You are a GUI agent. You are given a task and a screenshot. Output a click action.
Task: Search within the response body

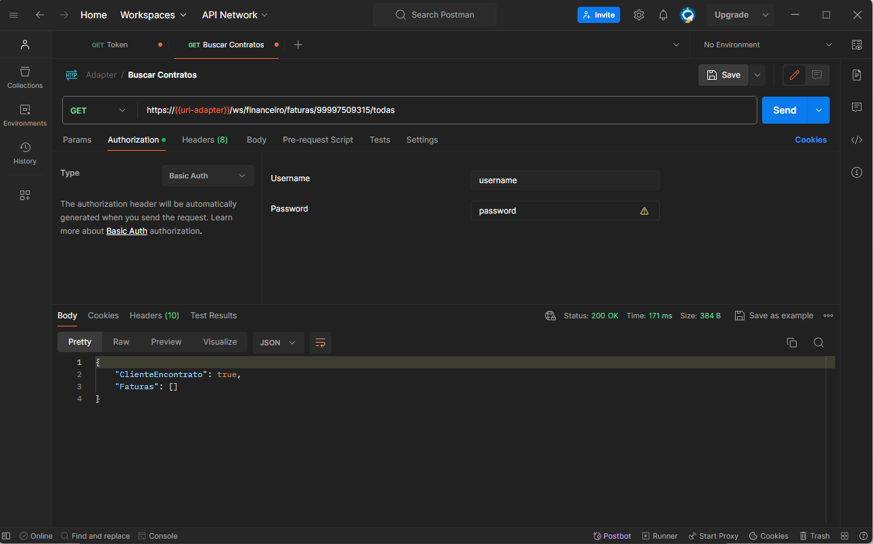point(819,343)
